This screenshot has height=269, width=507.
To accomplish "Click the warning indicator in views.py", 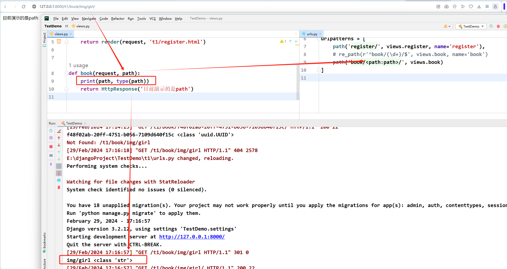I will point(283,41).
